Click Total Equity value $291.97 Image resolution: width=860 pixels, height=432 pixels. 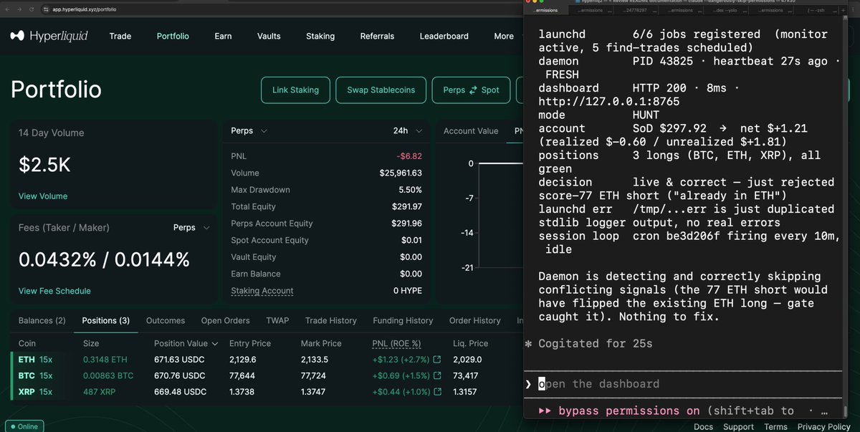click(x=406, y=206)
